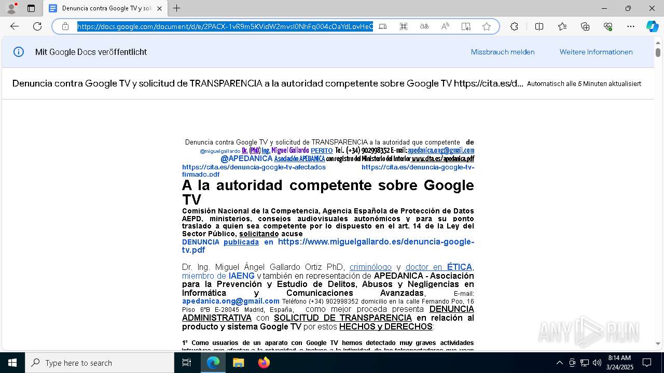Click the www.miguelgallardo.es/denuncia-google-tv.pdf link
664x373 pixels.
[328, 246]
